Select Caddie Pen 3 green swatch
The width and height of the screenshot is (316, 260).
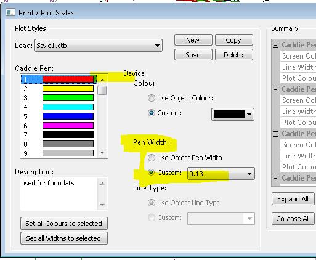68,98
